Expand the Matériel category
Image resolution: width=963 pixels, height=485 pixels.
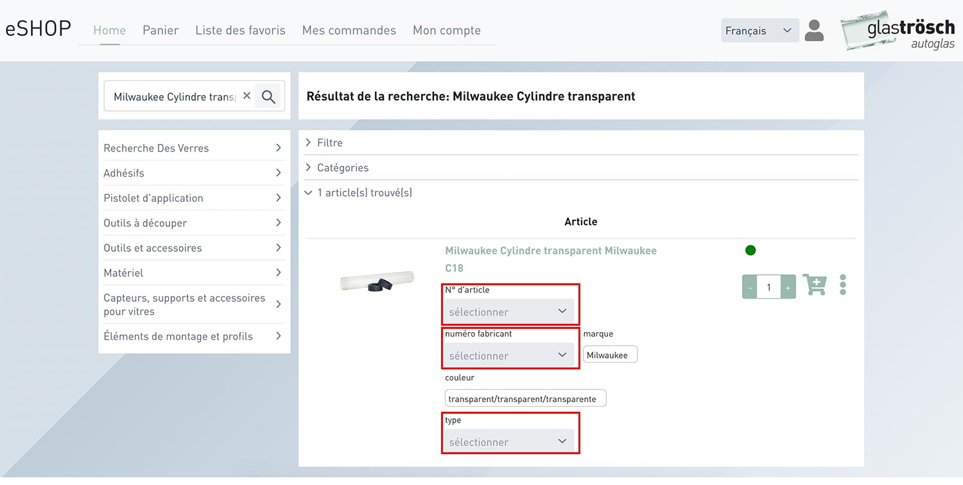pos(193,272)
